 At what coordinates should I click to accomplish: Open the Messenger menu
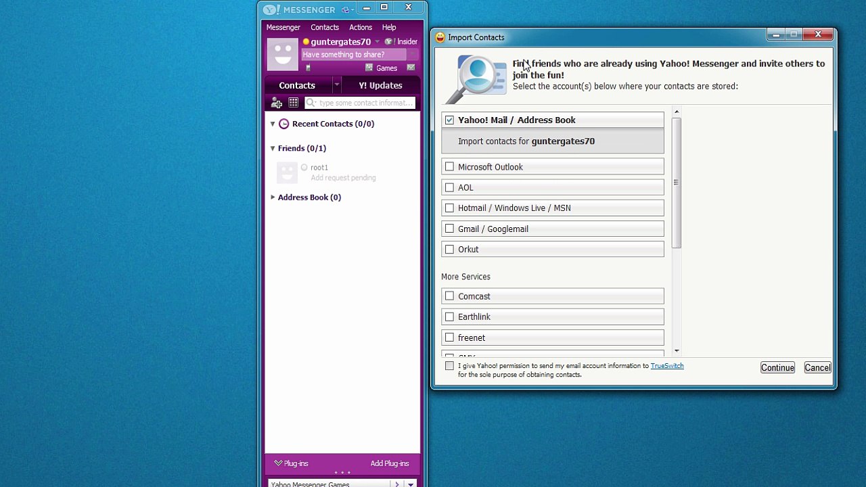click(x=283, y=27)
